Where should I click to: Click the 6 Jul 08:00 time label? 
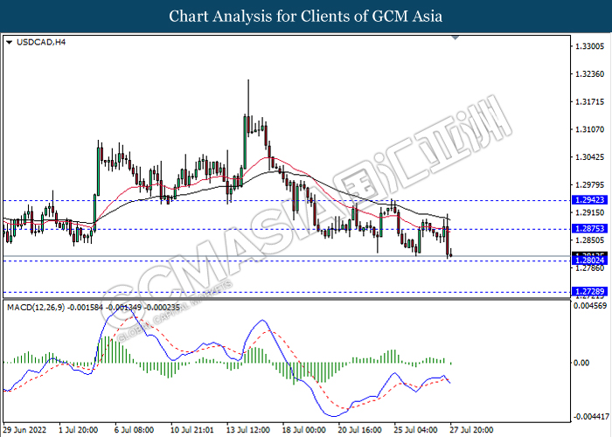coord(135,430)
